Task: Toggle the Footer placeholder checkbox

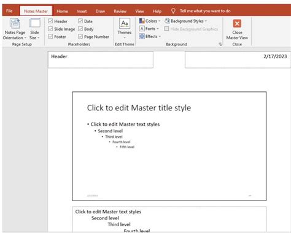Action: pos(50,37)
